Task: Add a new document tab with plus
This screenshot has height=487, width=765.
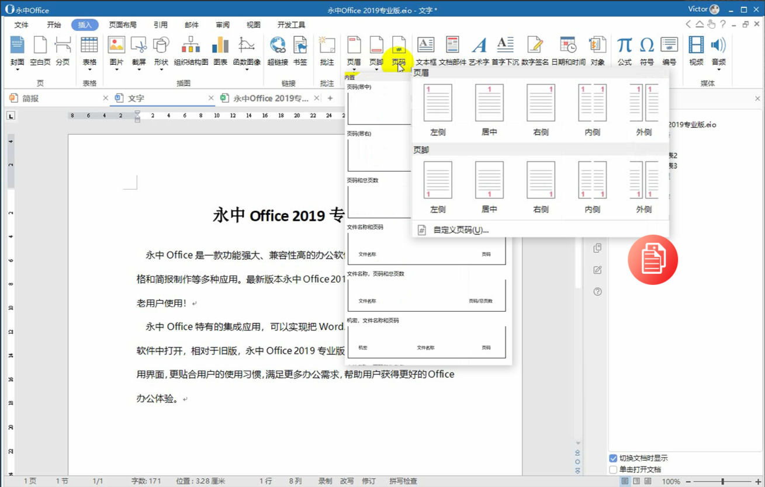Action: pyautogui.click(x=330, y=99)
